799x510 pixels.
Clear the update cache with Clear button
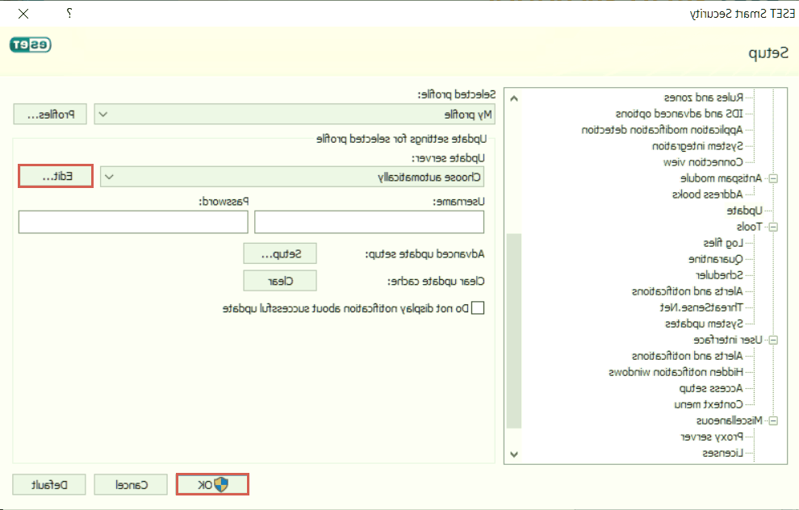point(280,281)
